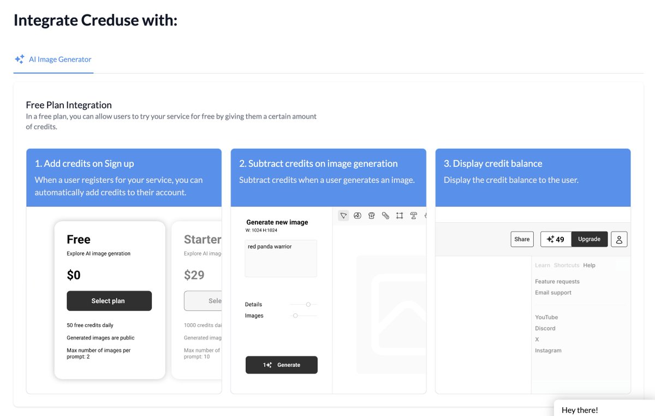Click the '49' credit balance number
This screenshot has height=416, width=655.
click(x=560, y=239)
